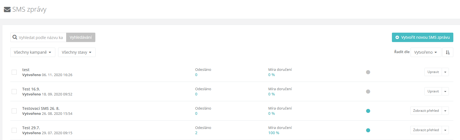Open arrow menu next to Upravit for test

445,72
